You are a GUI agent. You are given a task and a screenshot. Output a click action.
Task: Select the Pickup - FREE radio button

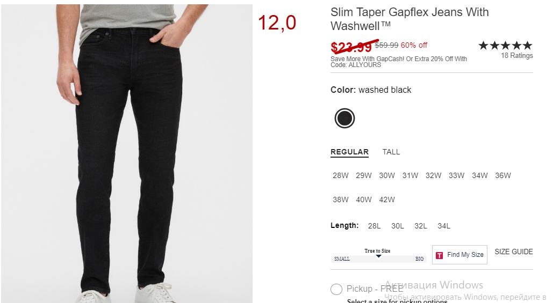coord(336,289)
